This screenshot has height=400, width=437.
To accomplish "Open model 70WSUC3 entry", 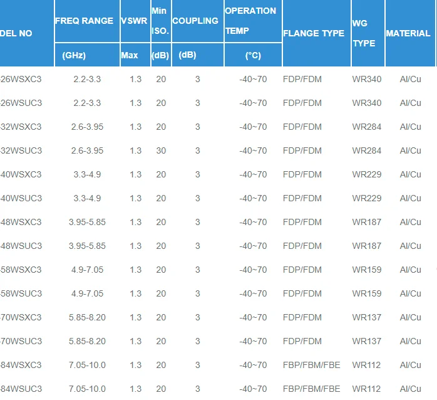I will coord(21,341).
